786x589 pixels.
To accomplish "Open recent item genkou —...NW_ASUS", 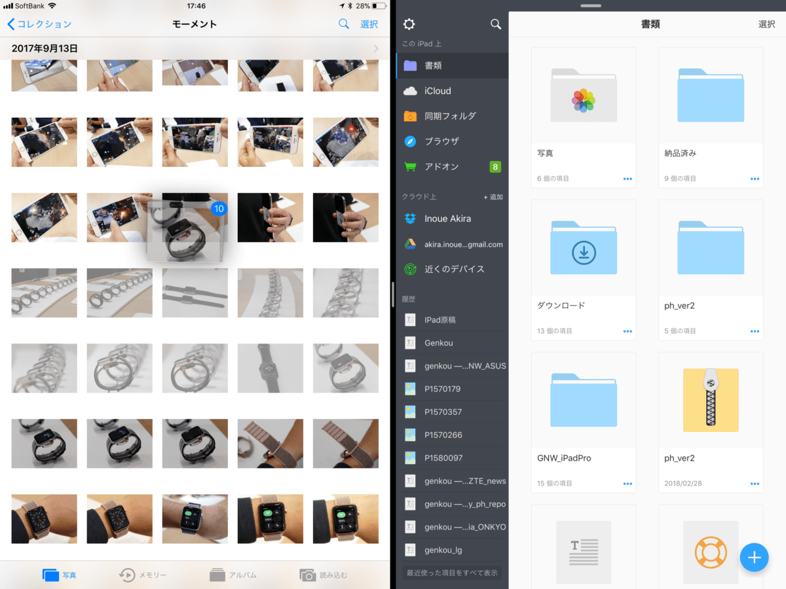I will (452, 366).
